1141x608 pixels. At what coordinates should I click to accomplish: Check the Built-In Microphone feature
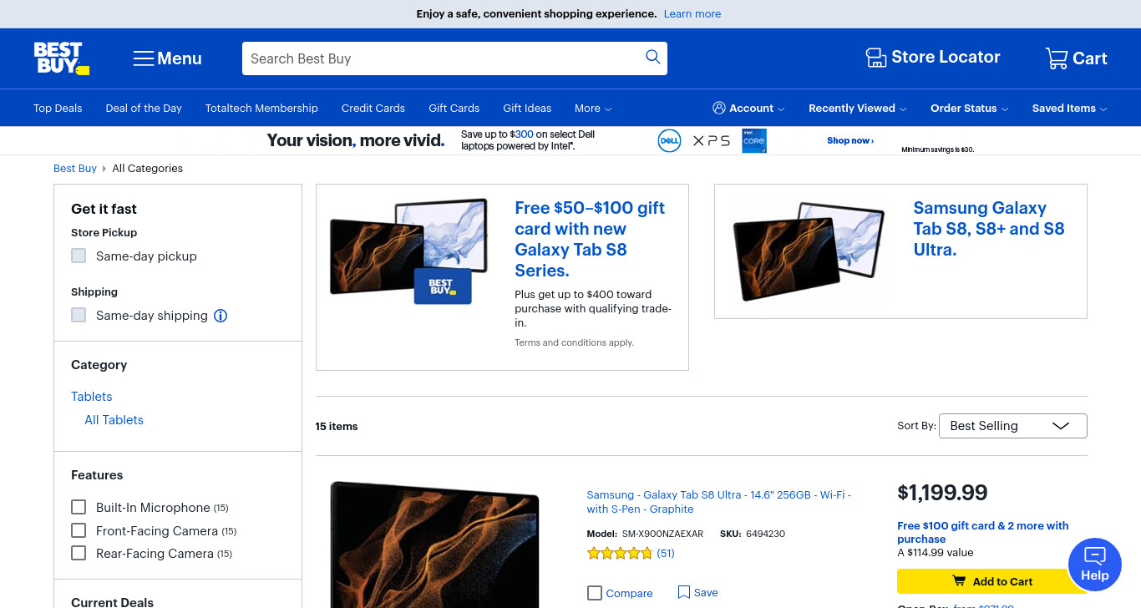pos(79,507)
